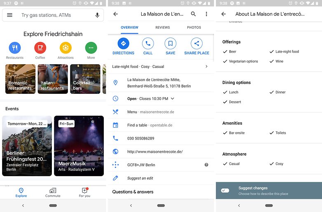The width and height of the screenshot is (322, 212).
Task: Open the MaerzMusik event card
Action: (x=79, y=146)
